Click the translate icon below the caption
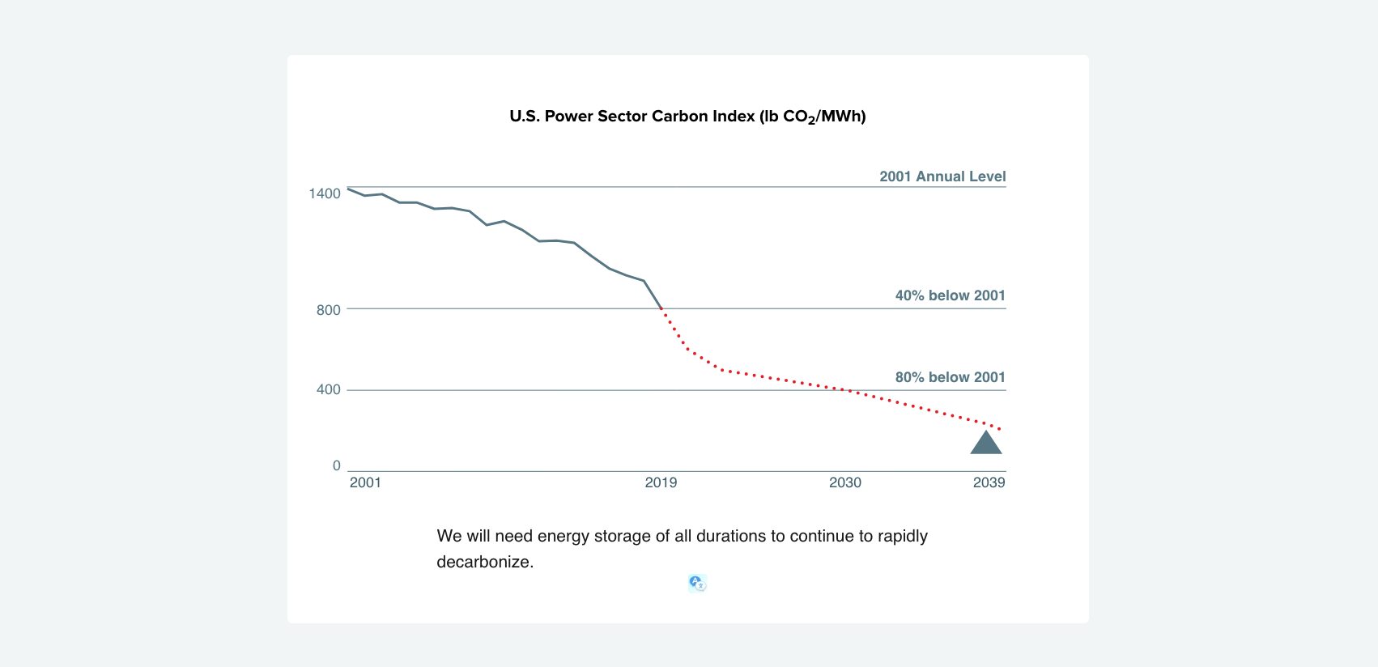Viewport: 1378px width, 667px height. click(x=697, y=583)
